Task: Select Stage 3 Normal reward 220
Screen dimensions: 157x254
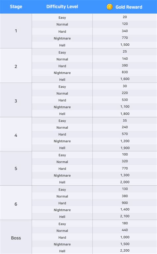Action: coord(125,93)
